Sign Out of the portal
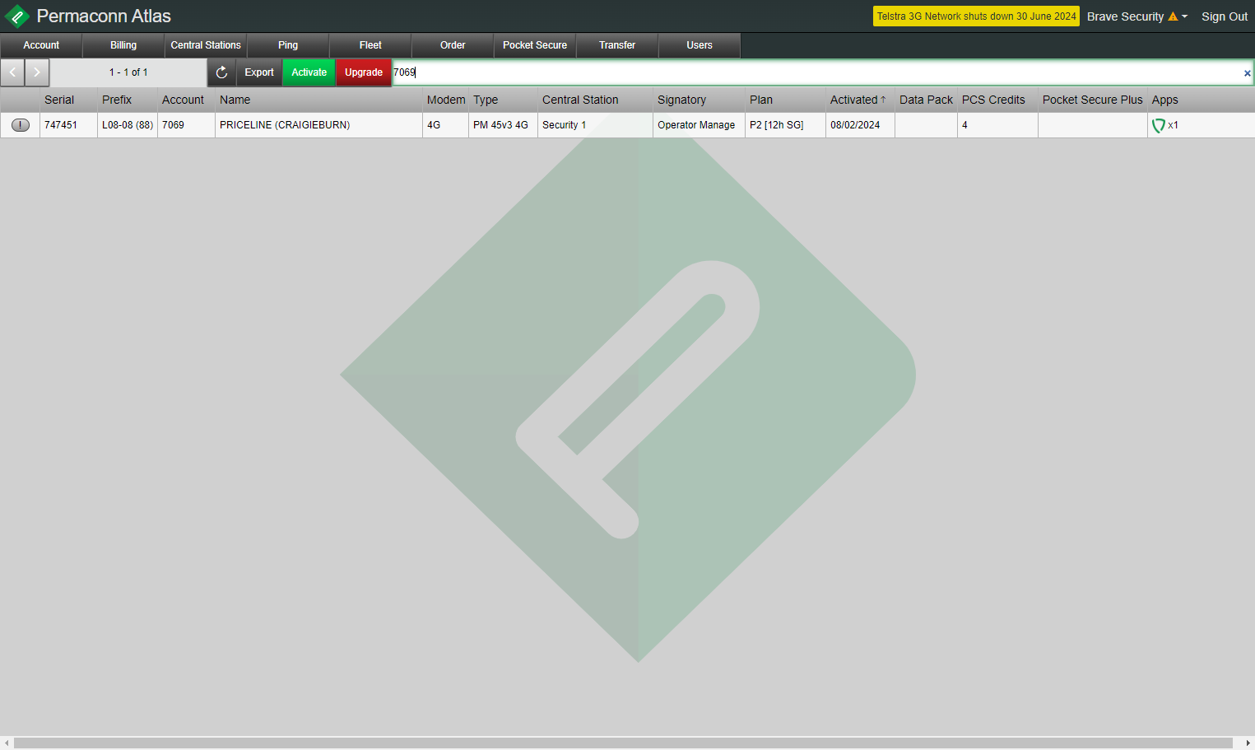 click(x=1225, y=16)
